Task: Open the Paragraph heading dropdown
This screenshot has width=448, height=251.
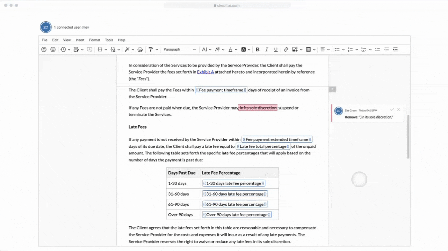Action: pos(180,50)
